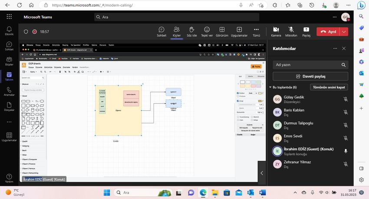Viewport: 369px width, 199px height.
Task: Leave the meeting with Ayrıl
Action: point(328,32)
